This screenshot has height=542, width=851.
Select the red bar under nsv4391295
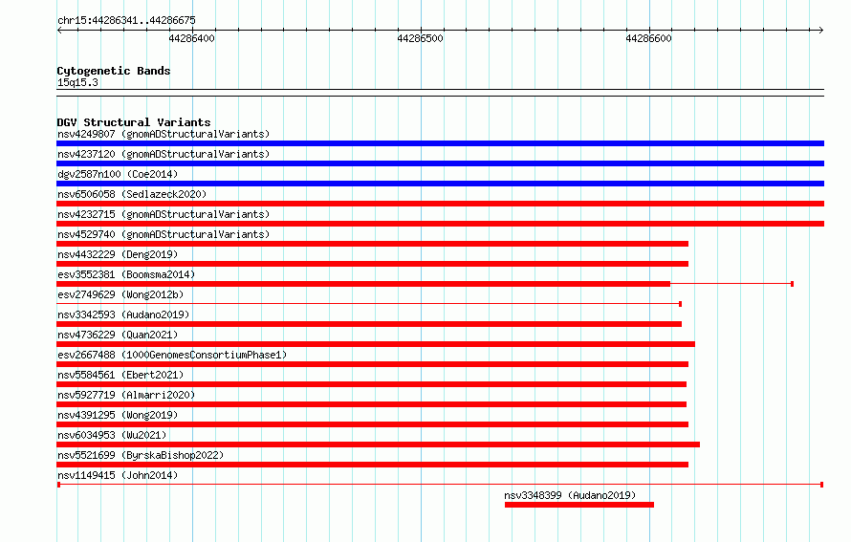tap(372, 424)
